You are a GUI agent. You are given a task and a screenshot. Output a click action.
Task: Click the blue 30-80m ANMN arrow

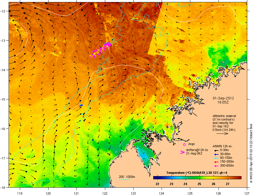pyautogui.click(x=216, y=154)
